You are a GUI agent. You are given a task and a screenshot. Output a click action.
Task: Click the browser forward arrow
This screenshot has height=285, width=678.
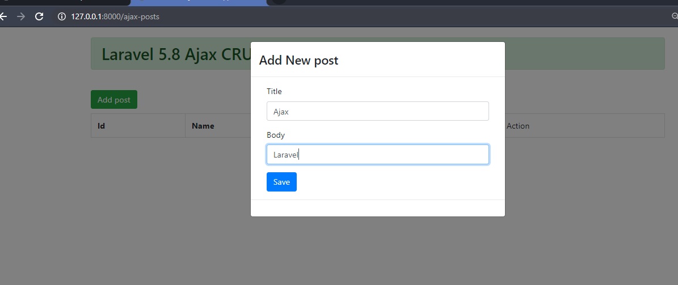[x=21, y=16]
